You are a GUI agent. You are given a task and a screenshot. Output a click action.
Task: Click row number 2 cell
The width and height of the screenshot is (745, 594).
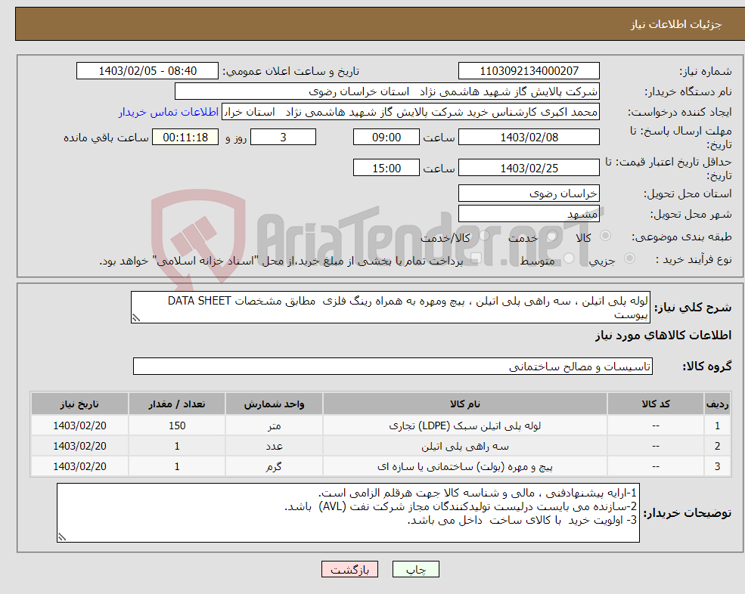point(717,447)
